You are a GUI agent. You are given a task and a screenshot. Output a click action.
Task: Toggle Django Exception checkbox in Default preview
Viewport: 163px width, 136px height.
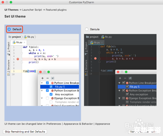[x=47, y=98]
